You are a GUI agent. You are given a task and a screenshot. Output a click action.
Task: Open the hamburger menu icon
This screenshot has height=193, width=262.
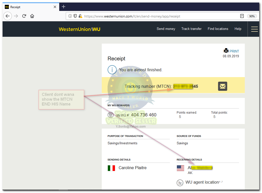[254, 29]
